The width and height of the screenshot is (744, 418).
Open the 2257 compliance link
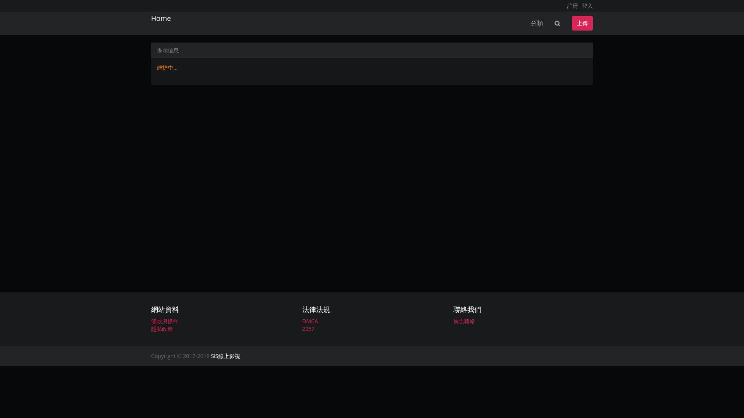[308, 329]
